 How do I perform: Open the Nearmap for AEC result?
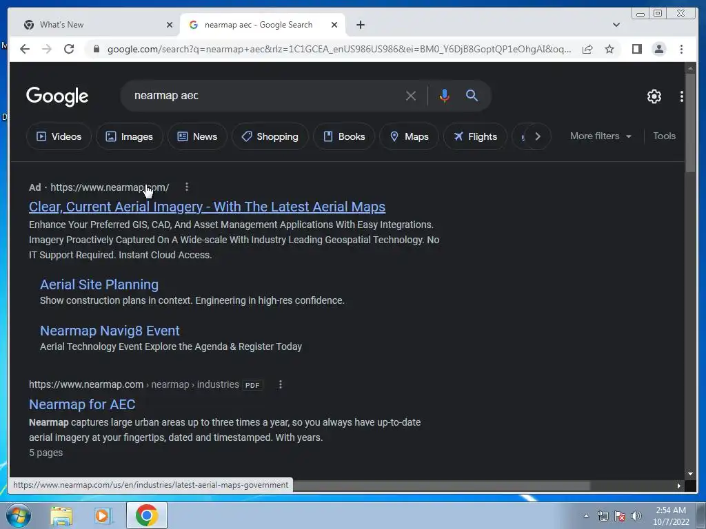click(82, 404)
